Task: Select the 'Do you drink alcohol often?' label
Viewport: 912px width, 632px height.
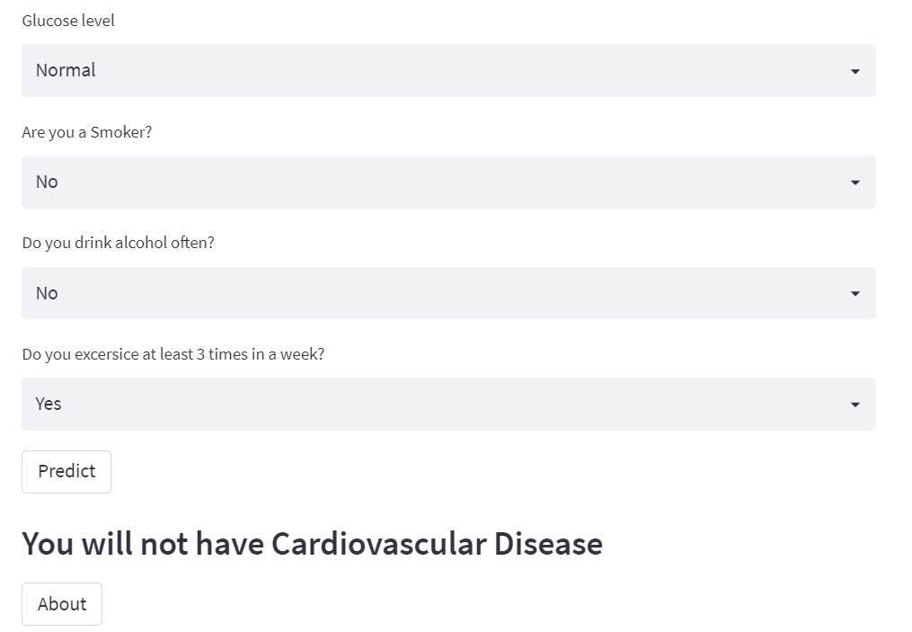Action: tap(119, 242)
